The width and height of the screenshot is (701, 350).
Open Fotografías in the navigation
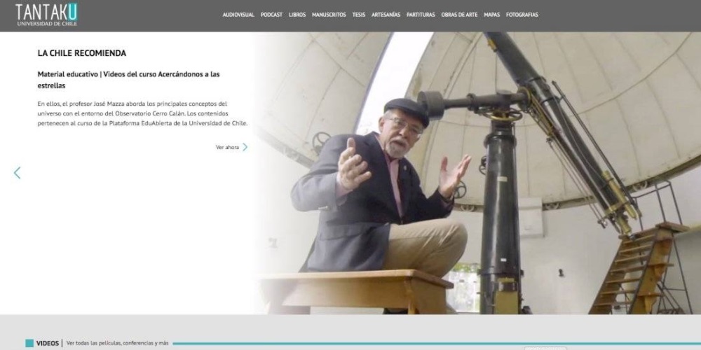(x=522, y=15)
